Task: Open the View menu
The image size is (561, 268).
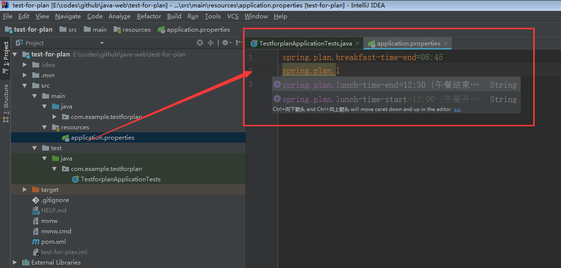Action: point(42,16)
